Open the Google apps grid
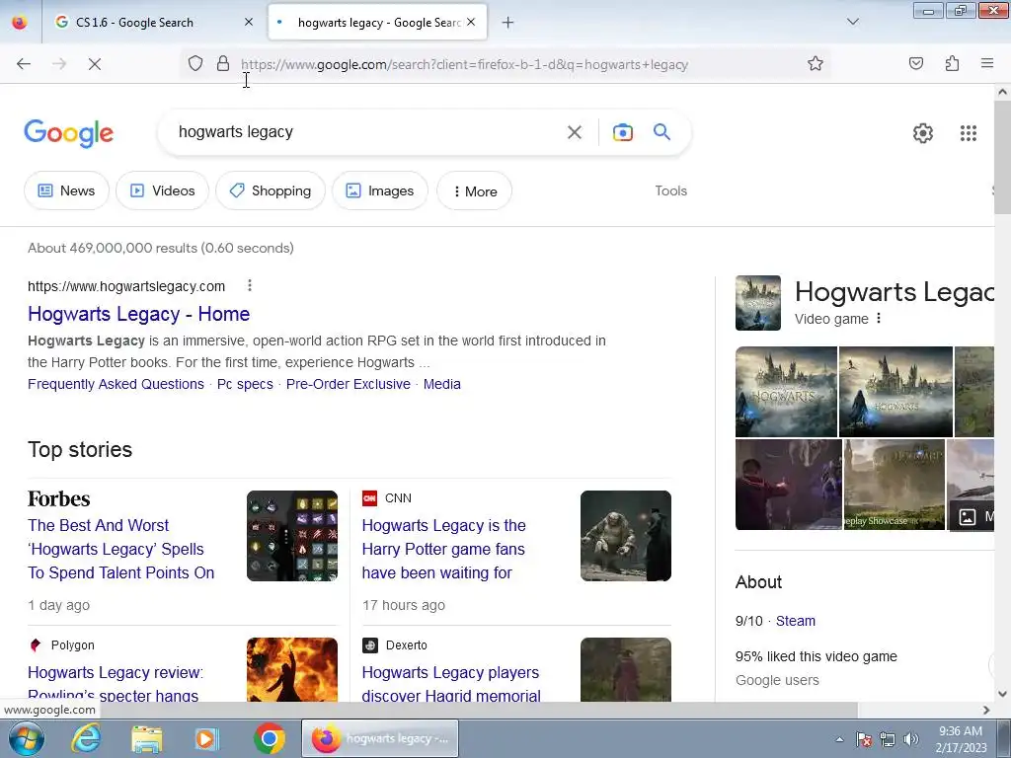 969,133
